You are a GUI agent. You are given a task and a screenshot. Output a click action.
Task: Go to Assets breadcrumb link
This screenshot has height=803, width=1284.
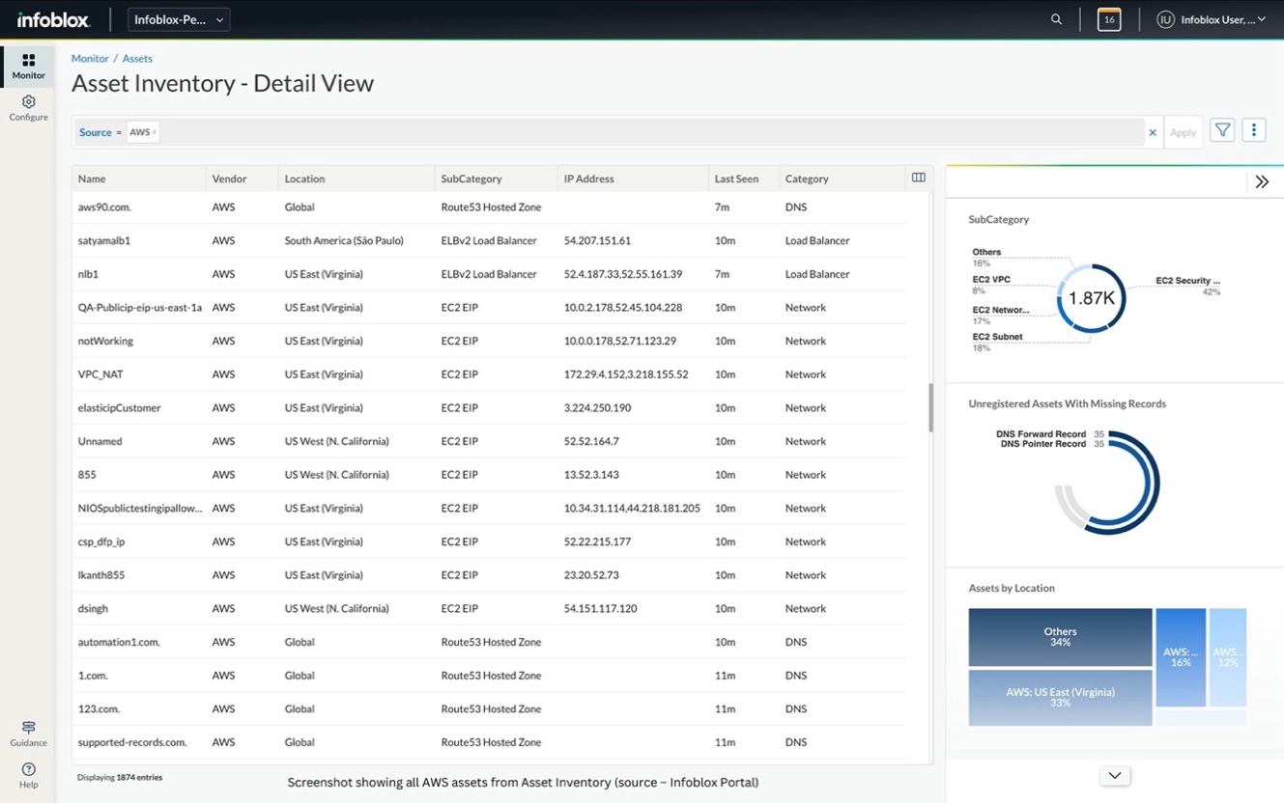point(137,59)
